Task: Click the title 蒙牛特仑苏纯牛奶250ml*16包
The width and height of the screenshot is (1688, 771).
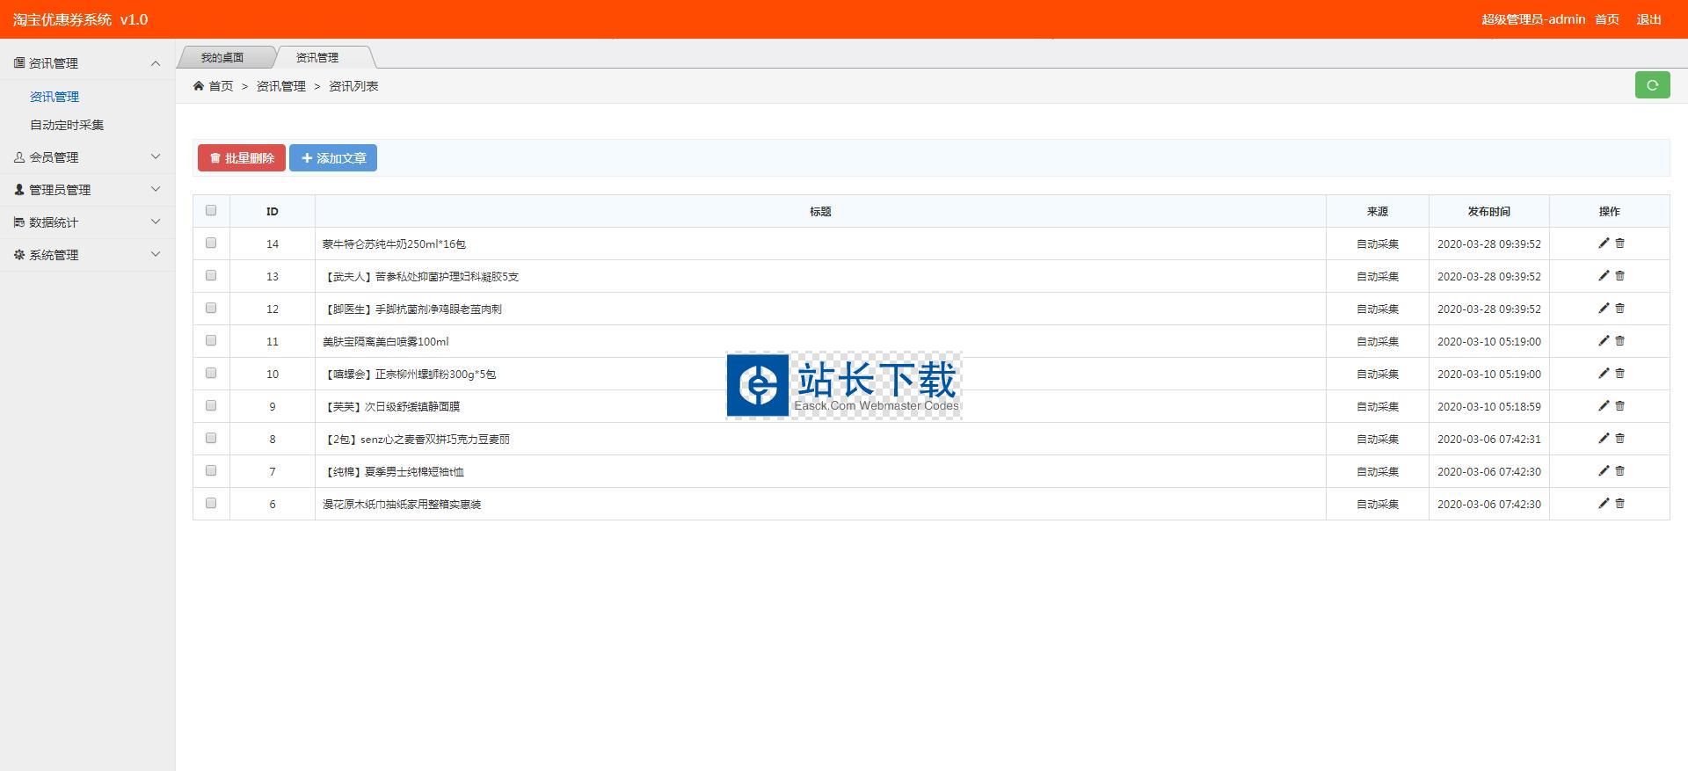Action: point(394,244)
